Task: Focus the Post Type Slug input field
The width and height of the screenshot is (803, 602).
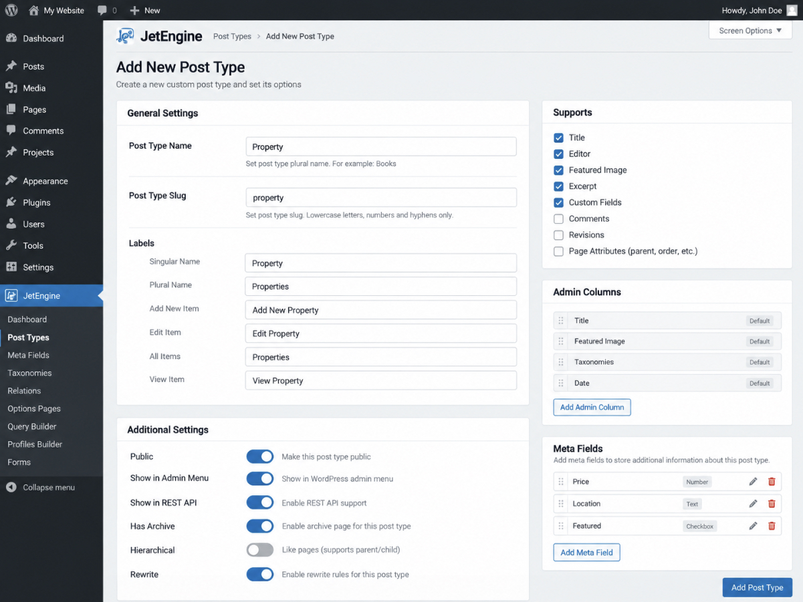Action: click(x=381, y=197)
